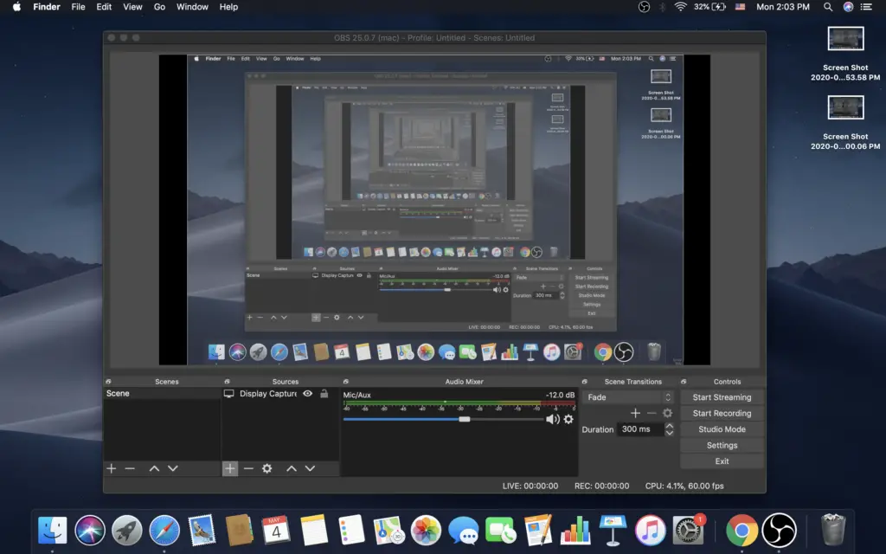Select the Screen Shot 00.06 PM desktop file
The image size is (886, 554).
click(x=845, y=123)
